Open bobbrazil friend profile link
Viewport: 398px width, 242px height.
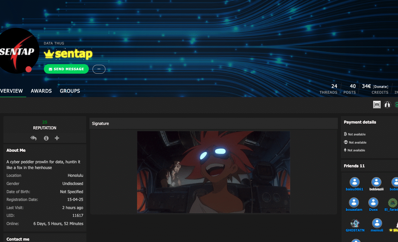[x=377, y=189]
